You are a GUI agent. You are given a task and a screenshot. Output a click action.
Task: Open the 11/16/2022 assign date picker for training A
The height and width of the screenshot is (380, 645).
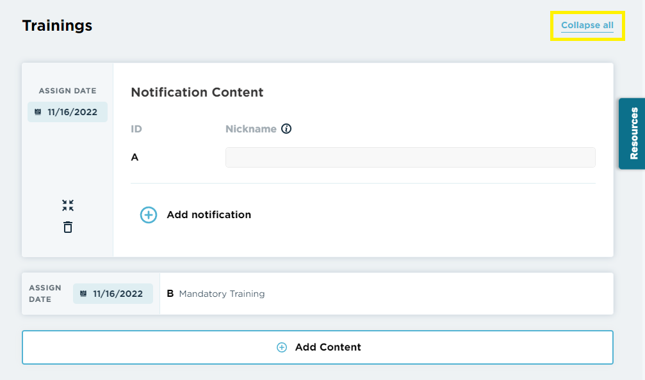pos(67,112)
